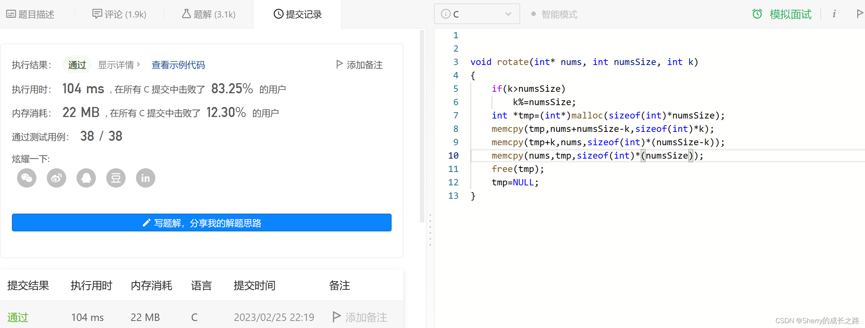
Task: Click the 通过 status badge
Action: click(77, 65)
